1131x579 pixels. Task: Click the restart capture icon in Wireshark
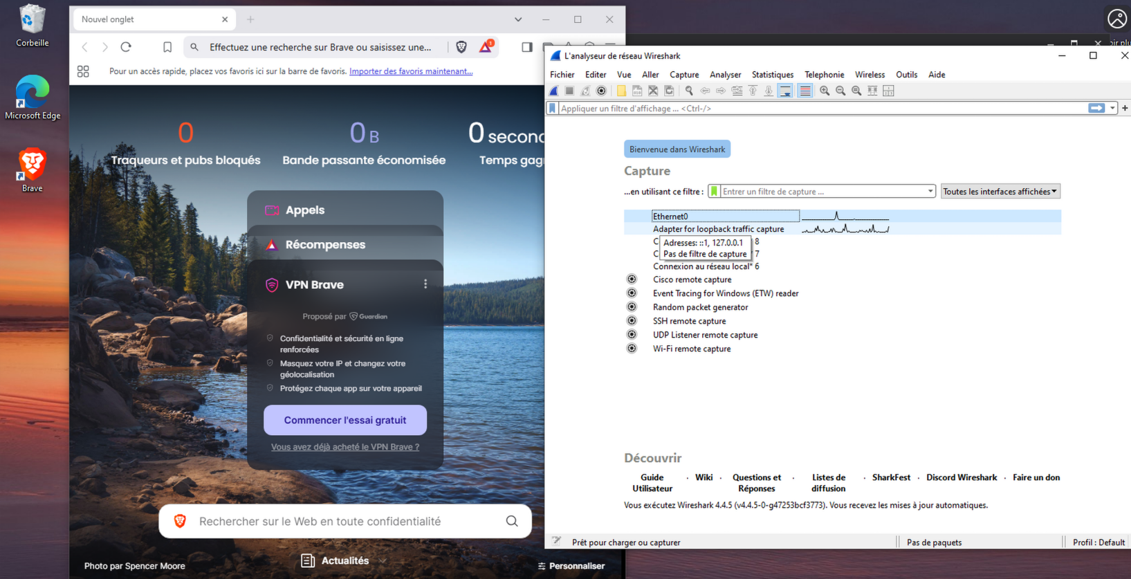point(585,91)
